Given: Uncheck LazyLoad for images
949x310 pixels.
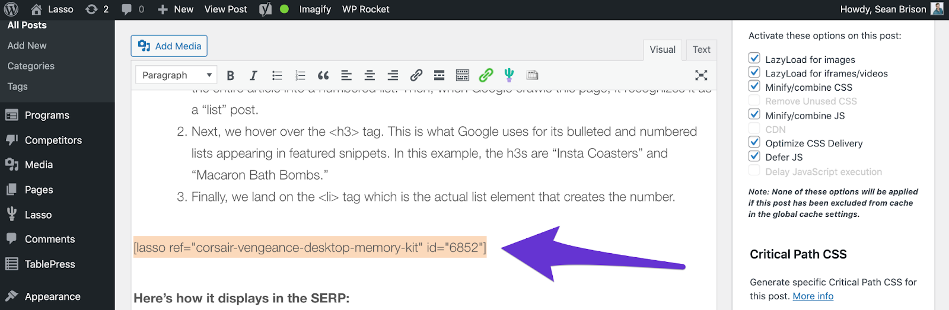Looking at the screenshot, I should point(754,58).
